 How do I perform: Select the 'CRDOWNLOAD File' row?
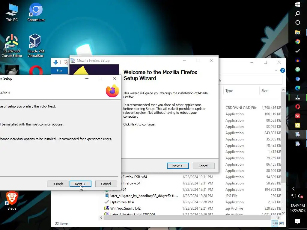click(241, 108)
